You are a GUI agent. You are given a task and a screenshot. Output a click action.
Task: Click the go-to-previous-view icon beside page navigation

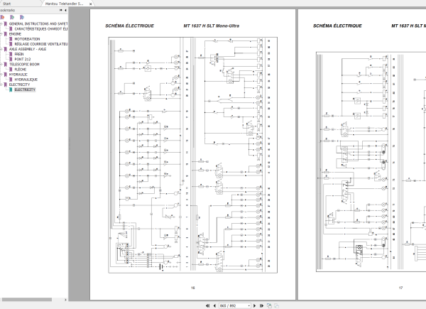(269, 305)
